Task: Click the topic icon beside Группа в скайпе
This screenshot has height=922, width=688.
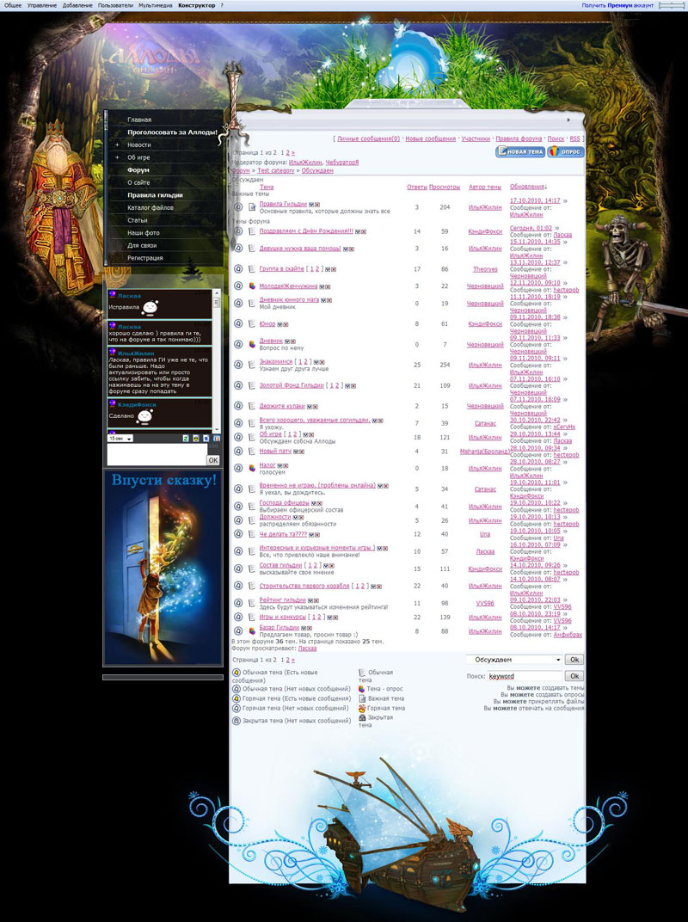Action: (252, 268)
